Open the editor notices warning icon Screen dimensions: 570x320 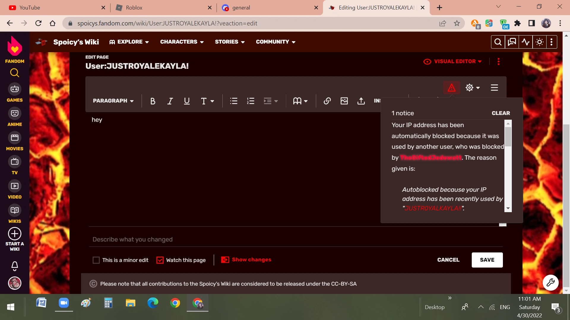point(452,87)
